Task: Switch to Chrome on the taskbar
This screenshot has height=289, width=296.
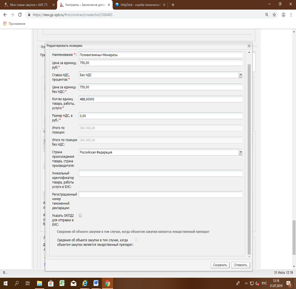Action: pos(107,283)
